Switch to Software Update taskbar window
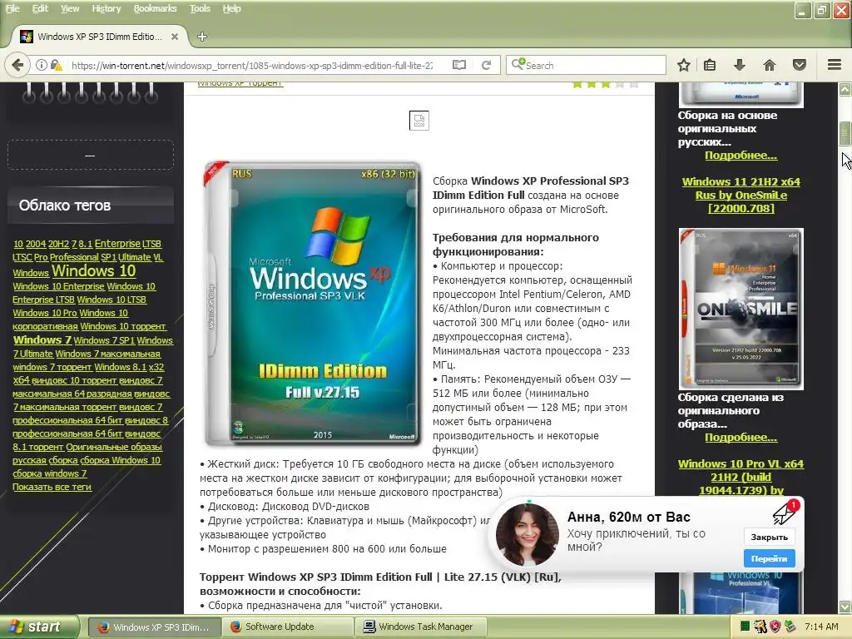 [289, 627]
